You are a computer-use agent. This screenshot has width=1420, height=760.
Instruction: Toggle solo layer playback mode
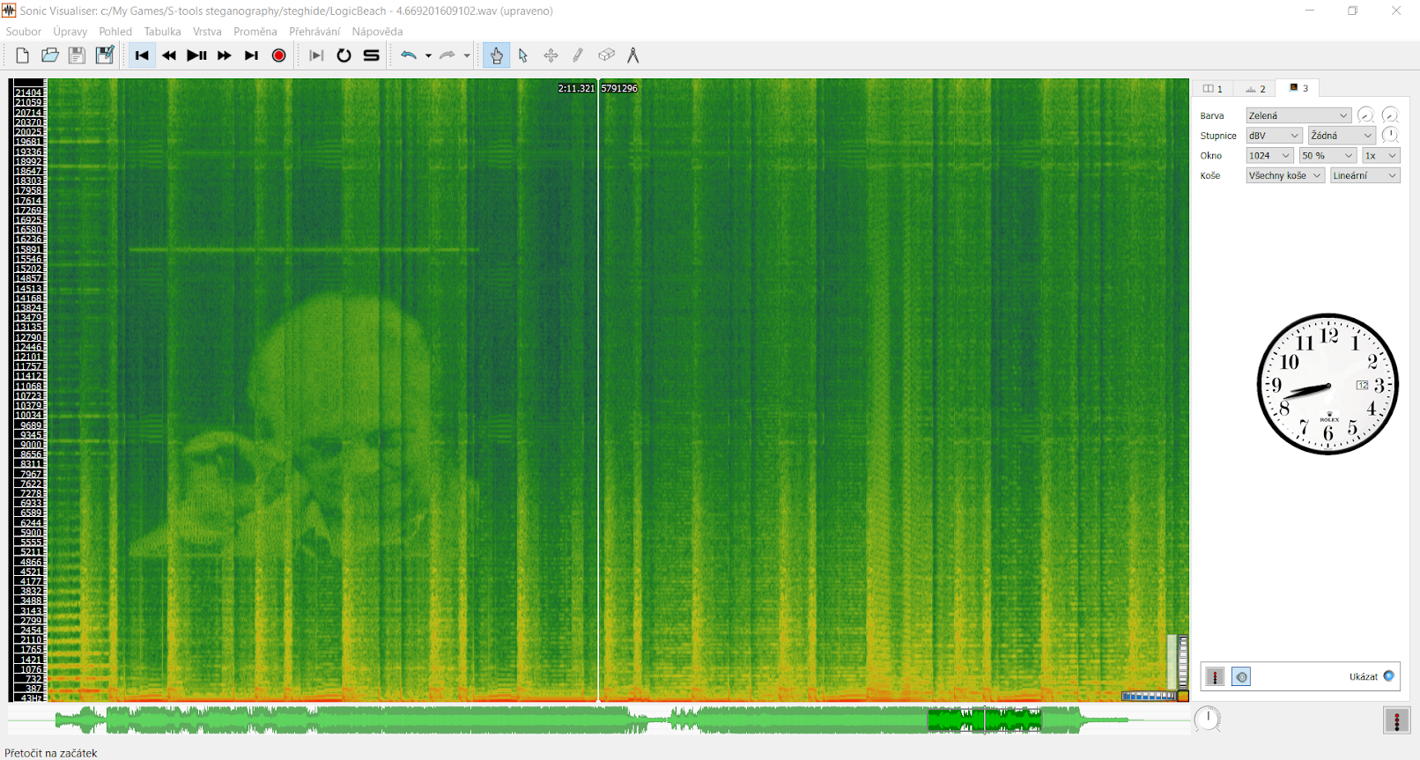click(372, 55)
